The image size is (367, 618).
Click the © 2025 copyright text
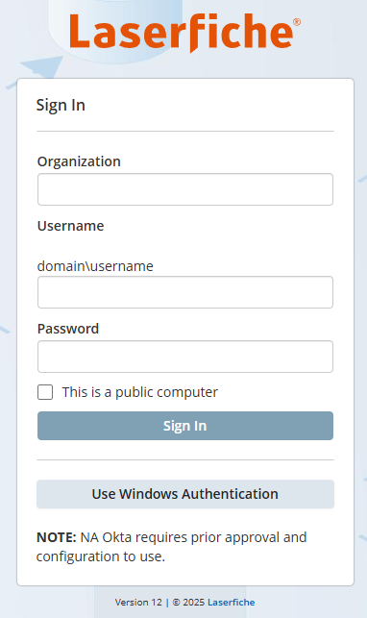[x=188, y=603]
